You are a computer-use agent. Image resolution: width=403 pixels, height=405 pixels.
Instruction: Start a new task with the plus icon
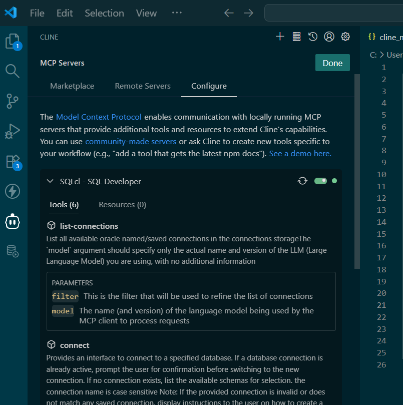[x=280, y=36]
